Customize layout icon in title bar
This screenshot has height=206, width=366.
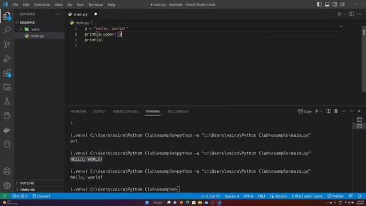pyautogui.click(x=343, y=5)
